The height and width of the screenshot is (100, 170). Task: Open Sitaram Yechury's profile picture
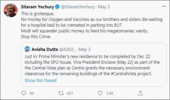click(11, 10)
